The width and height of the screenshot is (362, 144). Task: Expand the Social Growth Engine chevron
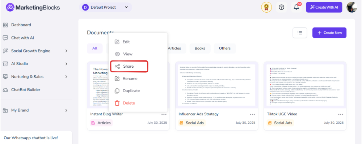pos(66,51)
